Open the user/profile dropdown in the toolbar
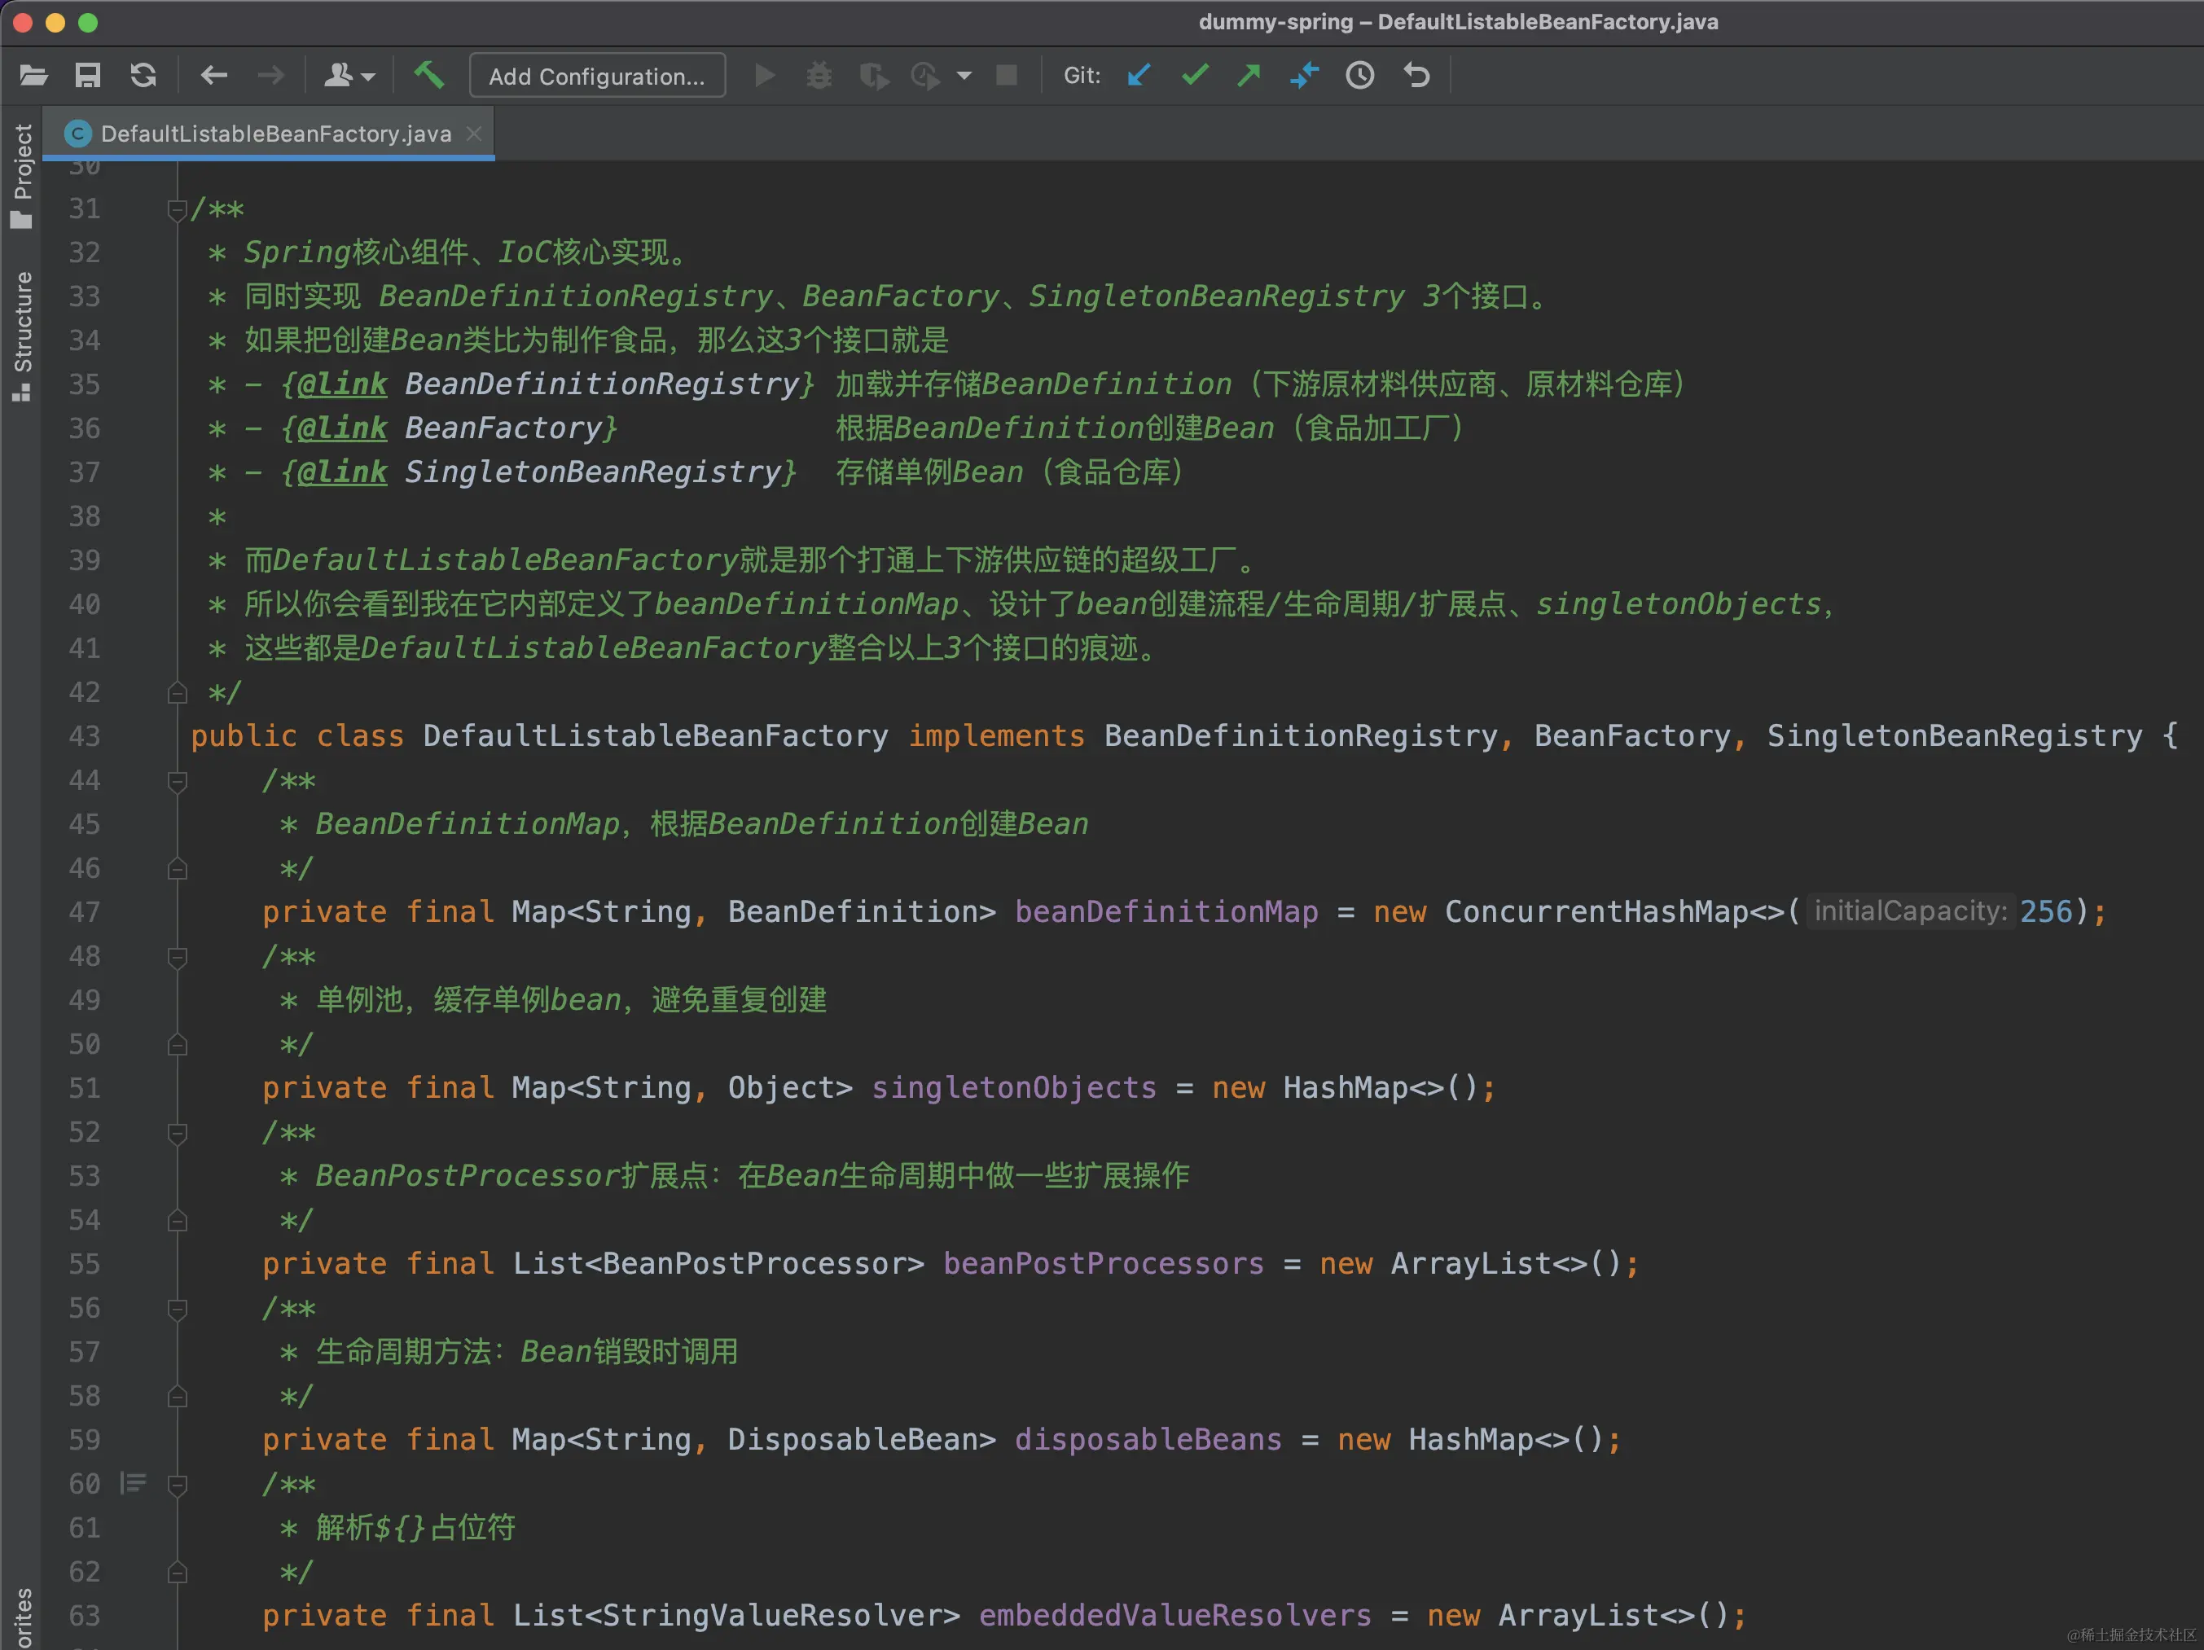The width and height of the screenshot is (2204, 1650). (x=349, y=76)
